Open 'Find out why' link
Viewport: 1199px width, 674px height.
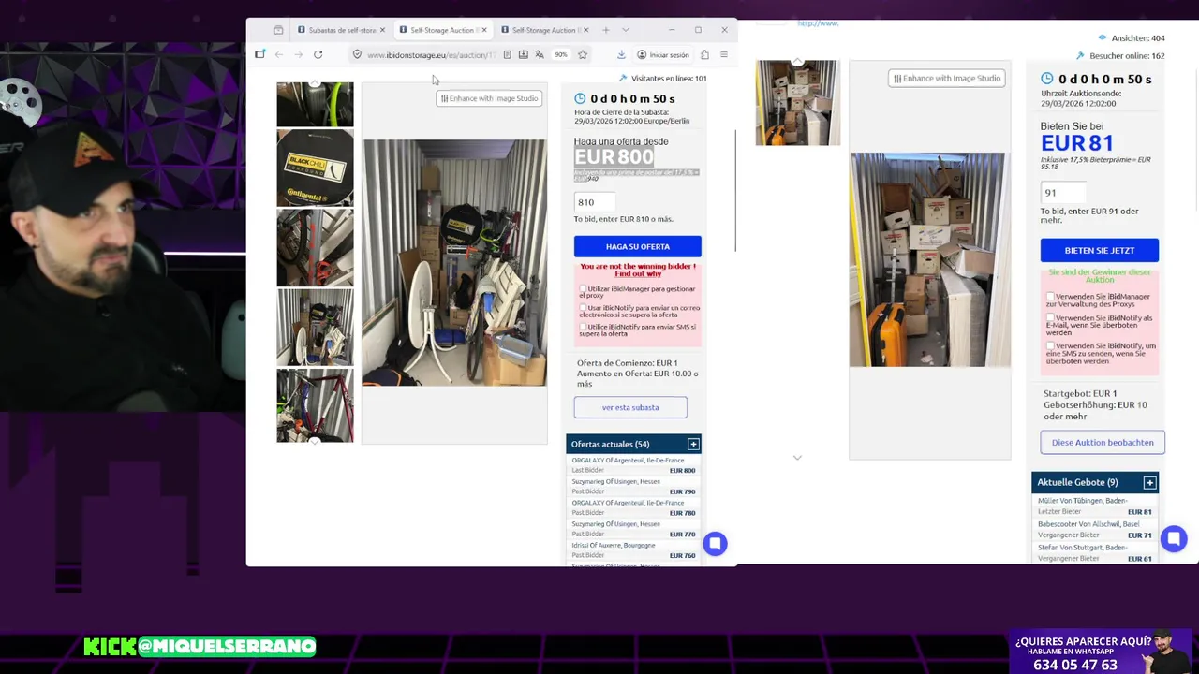tap(638, 273)
